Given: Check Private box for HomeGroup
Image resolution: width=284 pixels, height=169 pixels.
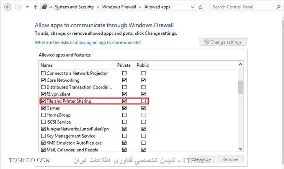Looking at the screenshot, I should [124, 115].
